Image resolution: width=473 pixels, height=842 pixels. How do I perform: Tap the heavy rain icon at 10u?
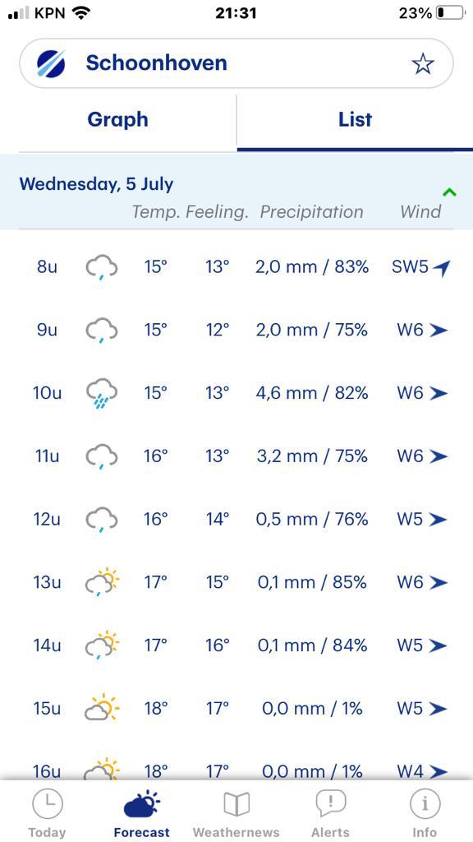[x=102, y=394]
